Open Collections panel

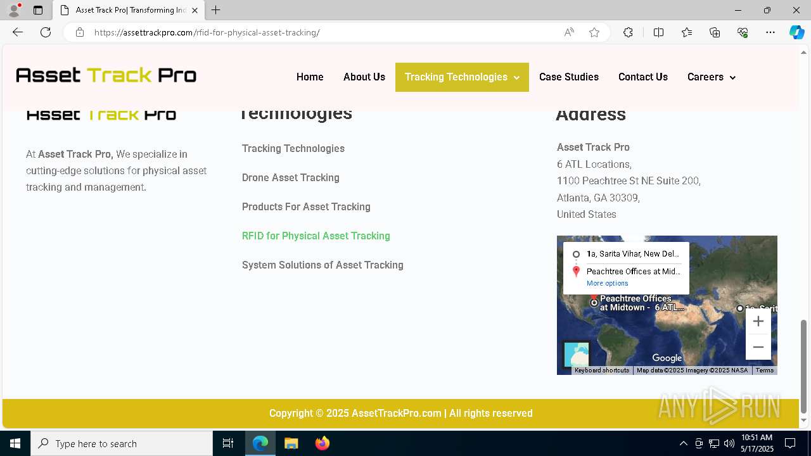coord(715,32)
